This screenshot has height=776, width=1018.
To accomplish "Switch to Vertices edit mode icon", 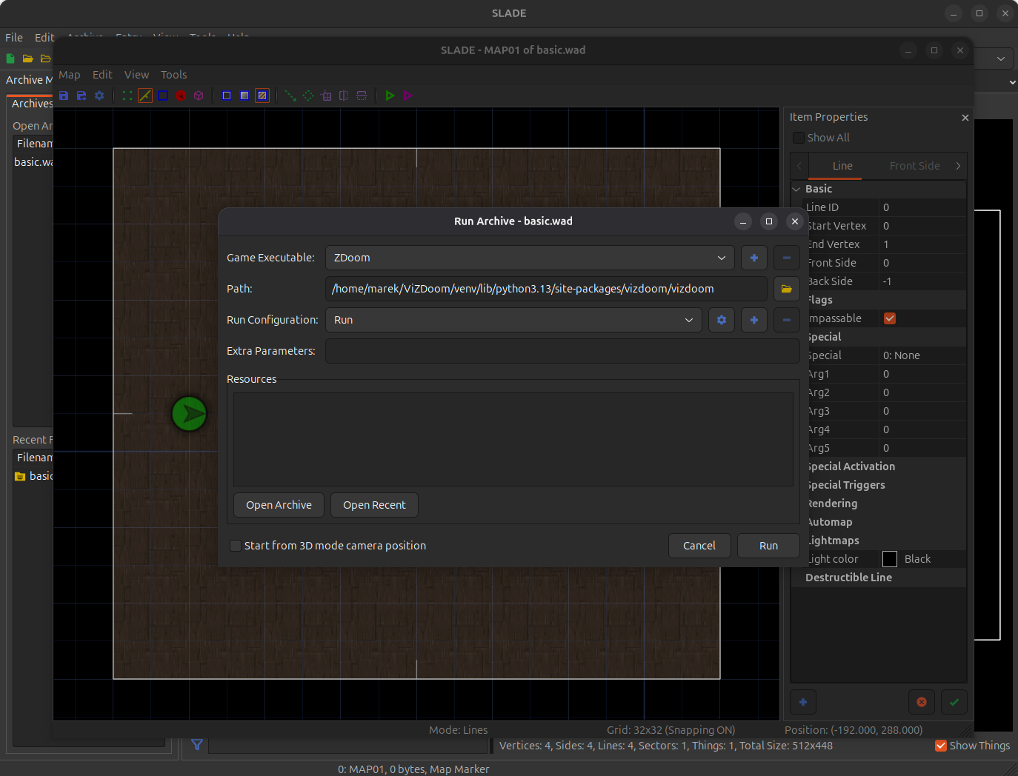I will click(x=127, y=96).
